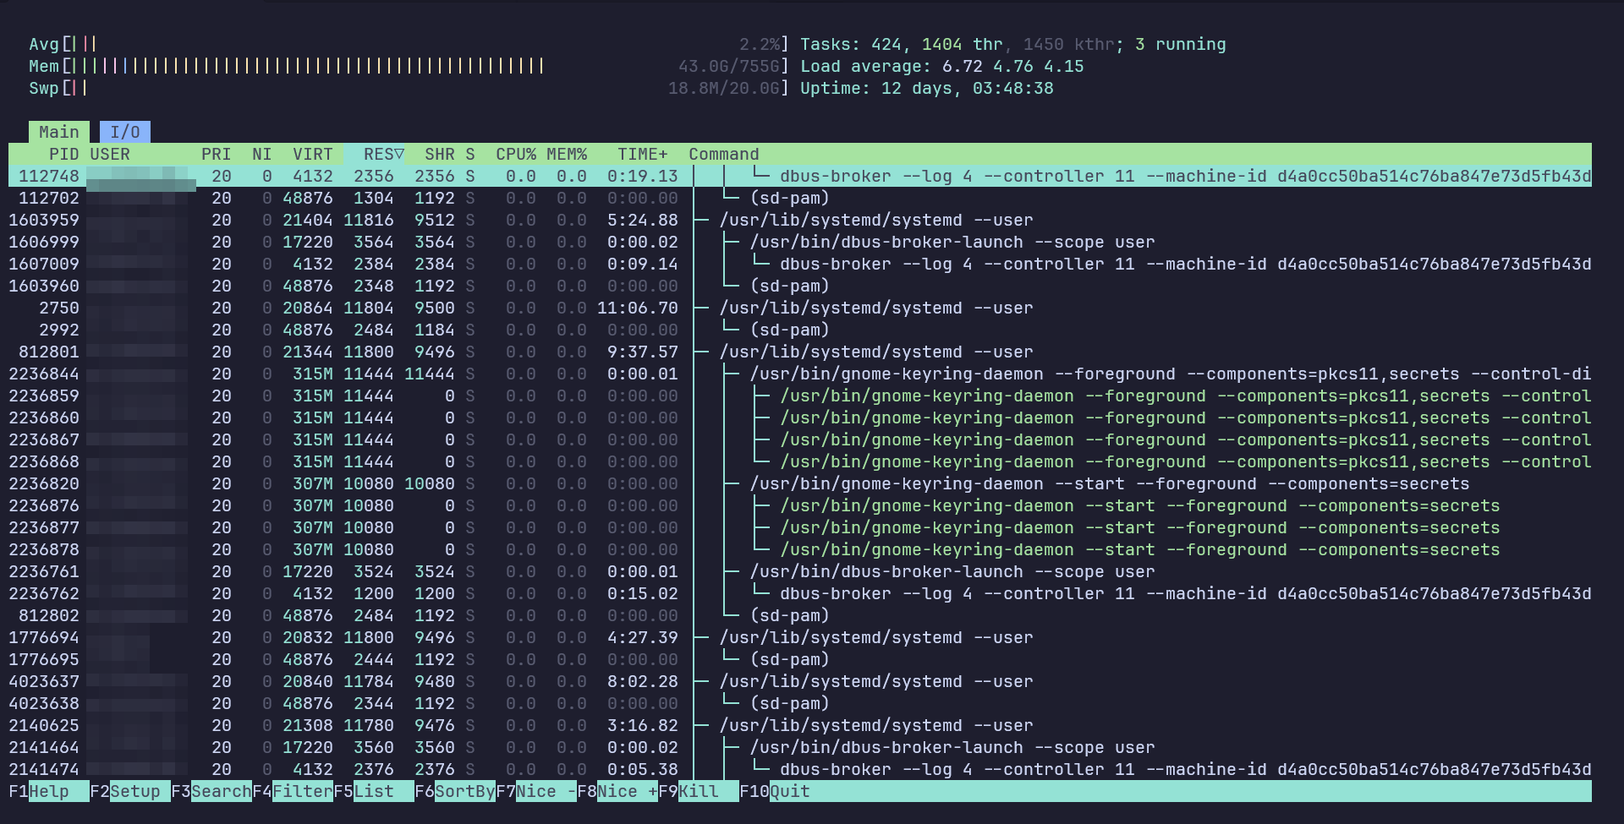
Task: Select gnome-keyring-daemon process PID 2236844
Action: click(x=800, y=374)
